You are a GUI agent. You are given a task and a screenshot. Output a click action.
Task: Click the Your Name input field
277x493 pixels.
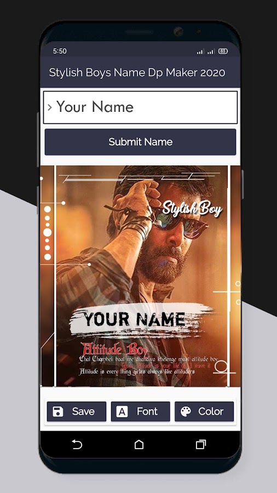tap(140, 107)
